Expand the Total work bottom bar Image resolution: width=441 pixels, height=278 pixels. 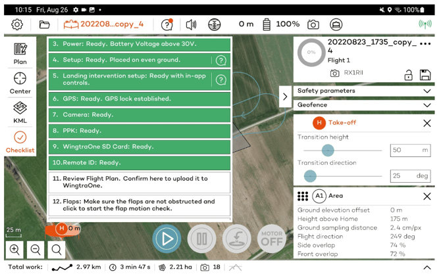[x=427, y=267]
